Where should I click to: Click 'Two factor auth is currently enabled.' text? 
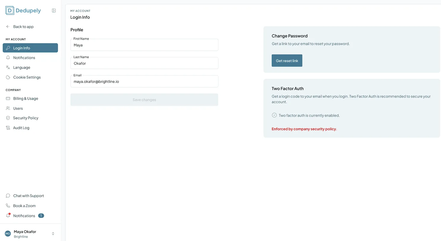pyautogui.click(x=309, y=115)
